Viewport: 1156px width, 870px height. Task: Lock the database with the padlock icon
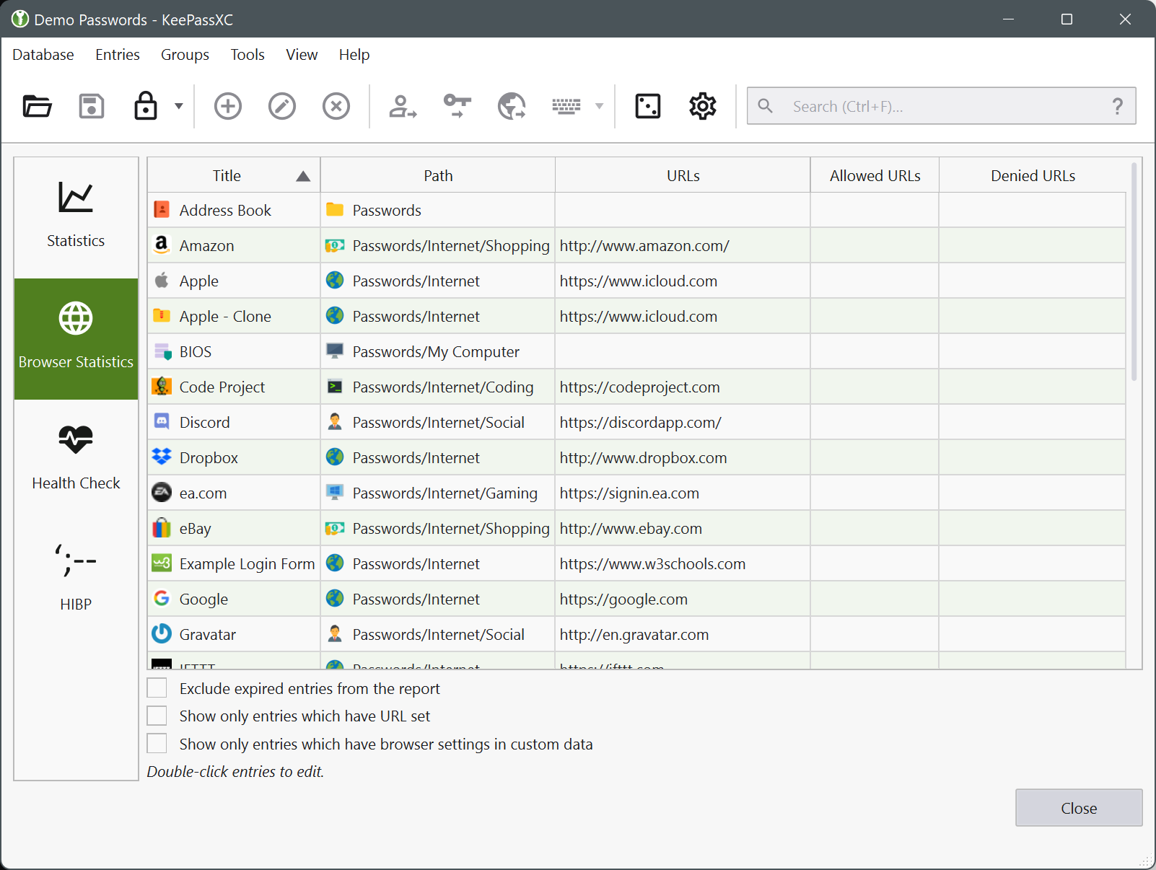(146, 107)
